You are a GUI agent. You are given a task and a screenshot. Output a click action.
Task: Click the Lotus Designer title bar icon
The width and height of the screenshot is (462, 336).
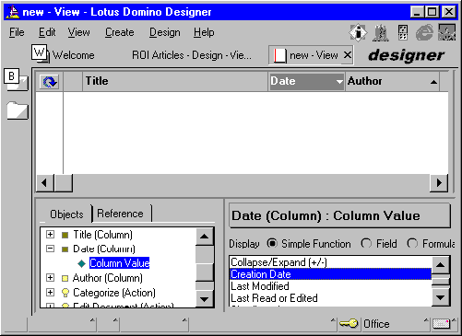pyautogui.click(x=13, y=12)
